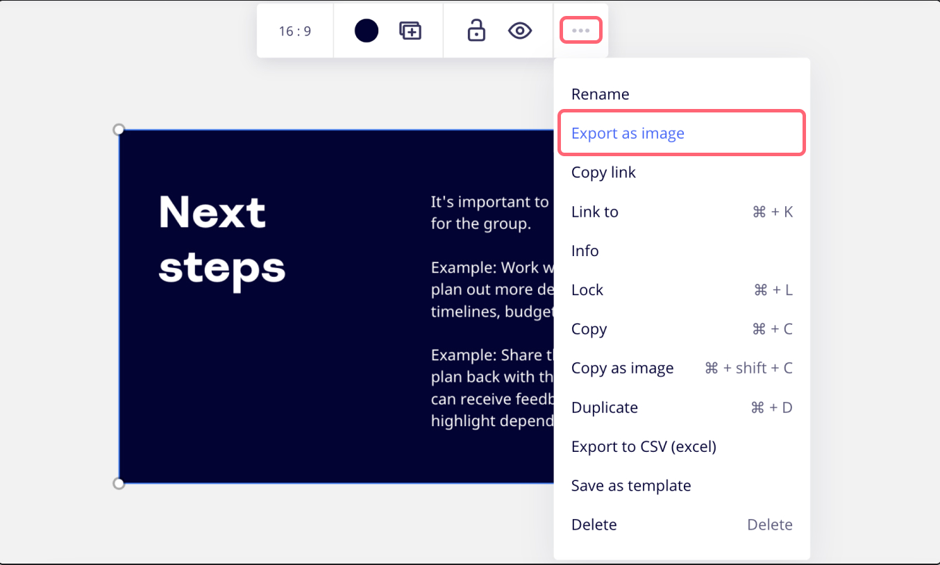Select Delete from the context menu

click(594, 525)
